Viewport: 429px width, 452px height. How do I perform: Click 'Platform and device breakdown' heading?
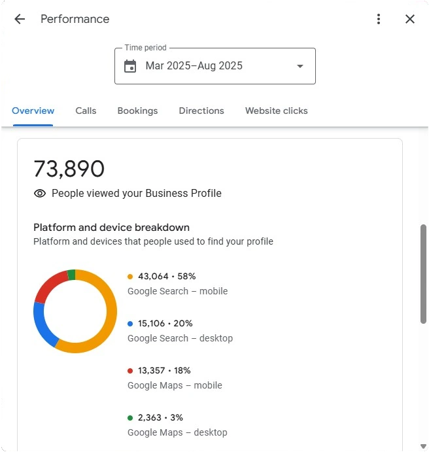[111, 228]
